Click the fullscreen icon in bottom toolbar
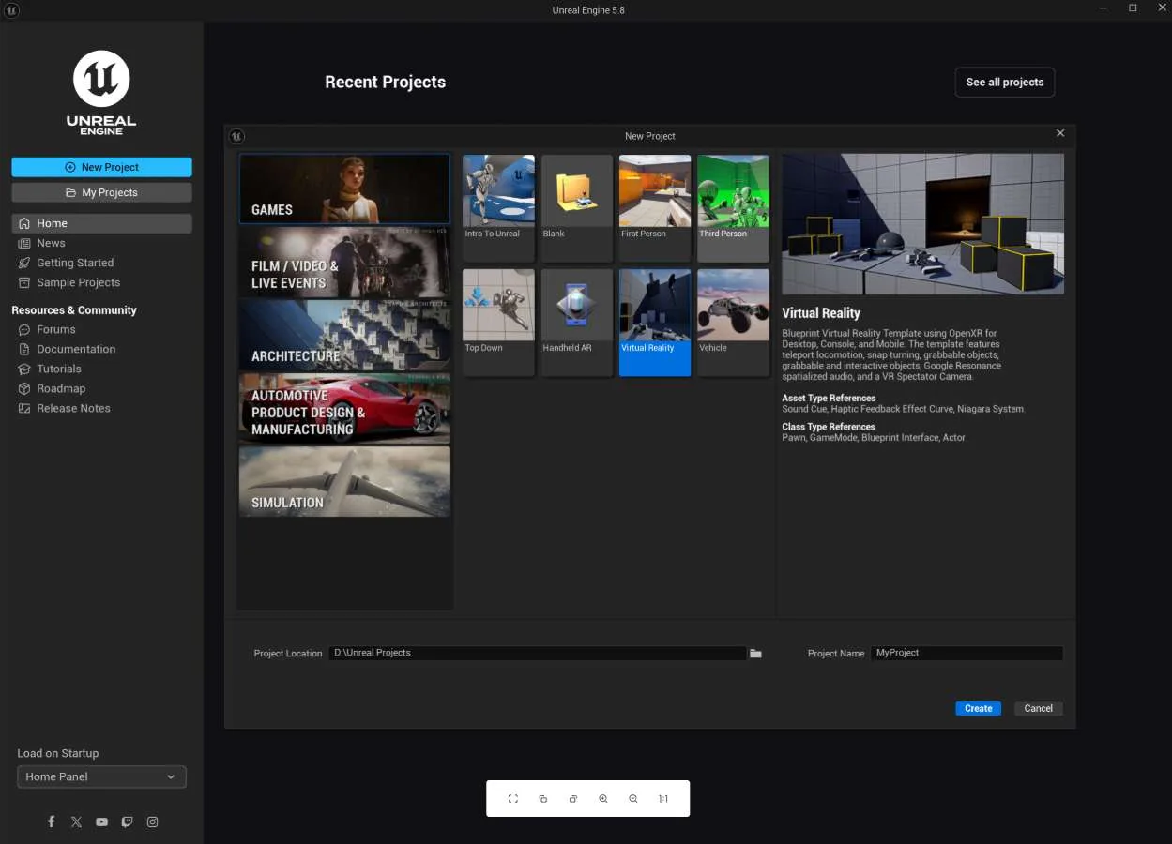Viewport: 1172px width, 844px height. pos(513,799)
